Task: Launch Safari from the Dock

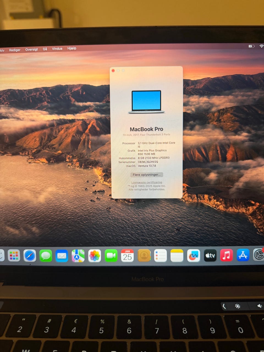Action: click(x=30, y=256)
